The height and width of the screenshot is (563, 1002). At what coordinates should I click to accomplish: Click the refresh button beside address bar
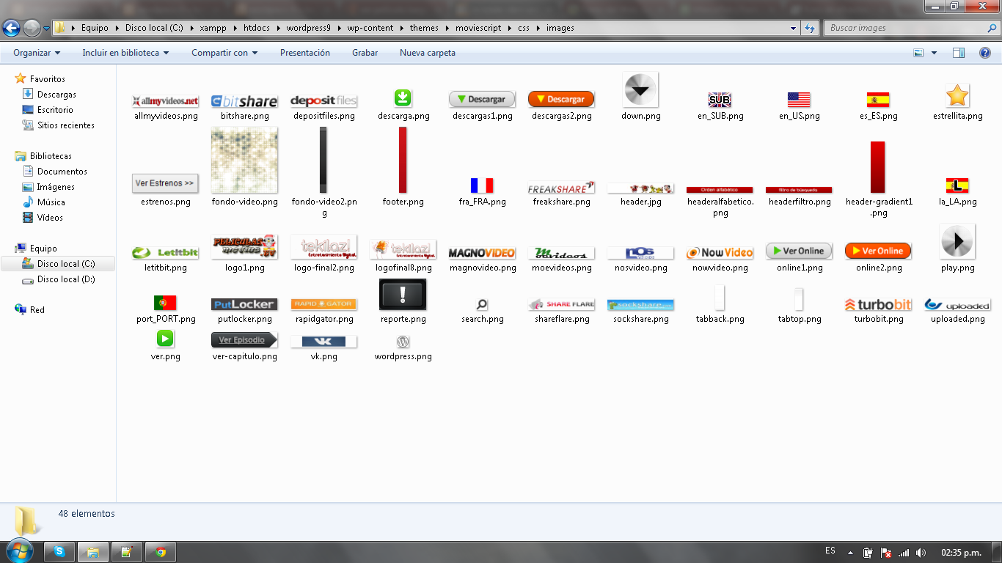coord(810,28)
